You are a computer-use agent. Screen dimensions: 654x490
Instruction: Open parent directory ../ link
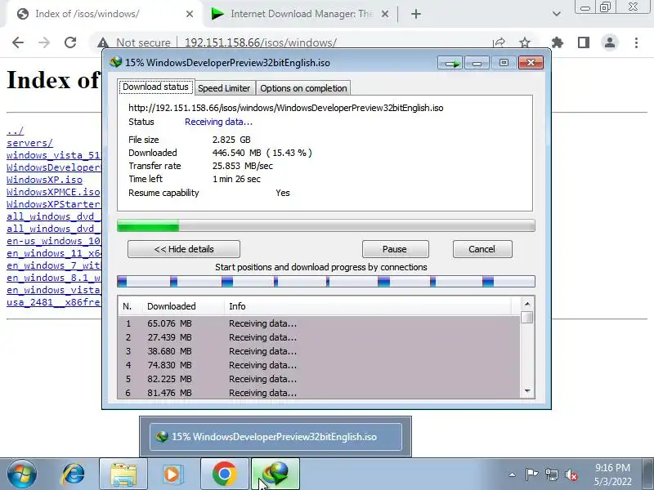(x=15, y=131)
